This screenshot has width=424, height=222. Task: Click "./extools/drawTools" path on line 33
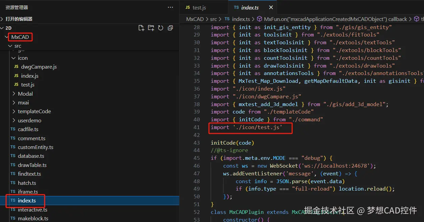(x=362, y=66)
